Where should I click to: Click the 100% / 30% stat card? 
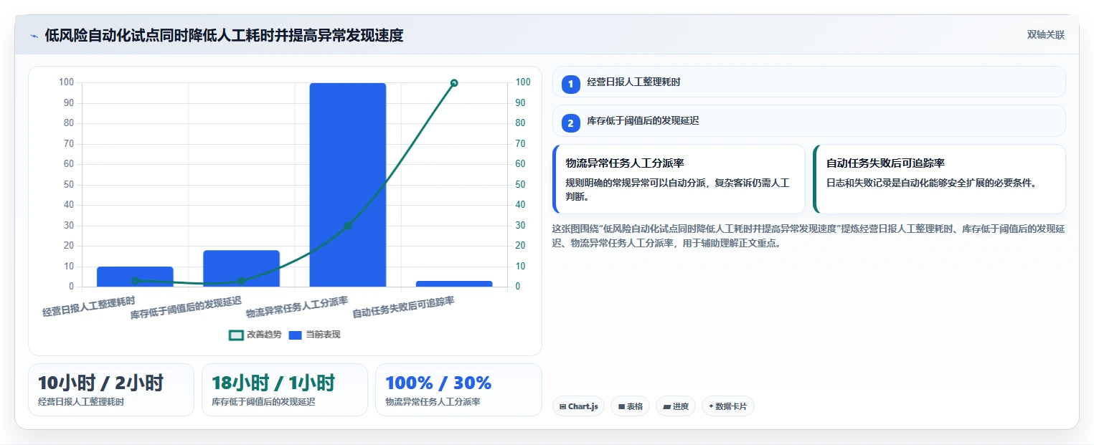458,390
